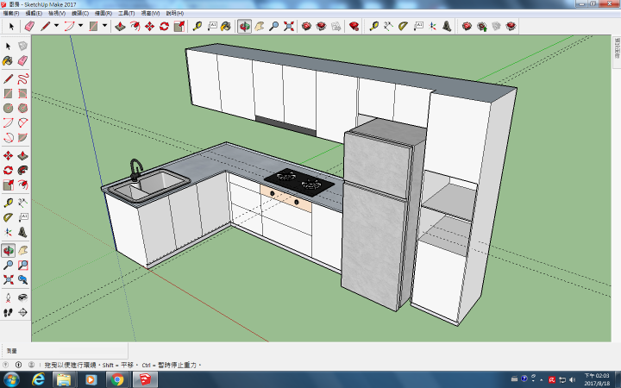Screen dimensions: 621x388
Task: Open the 編輯(E) menu
Action: 34,13
